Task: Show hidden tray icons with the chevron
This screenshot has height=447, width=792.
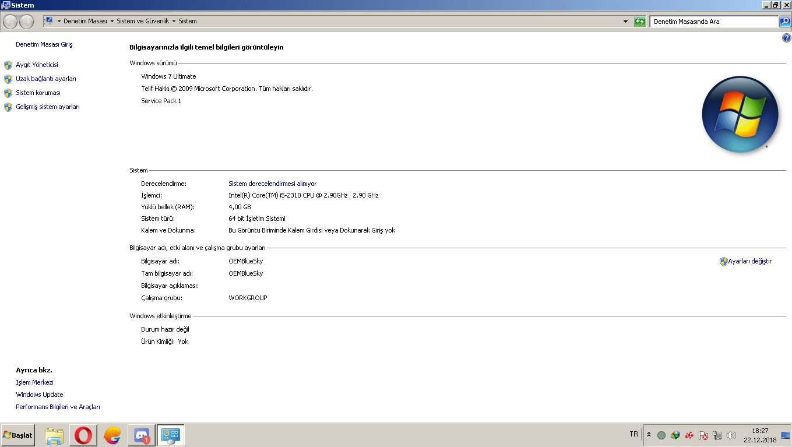Action: [649, 435]
